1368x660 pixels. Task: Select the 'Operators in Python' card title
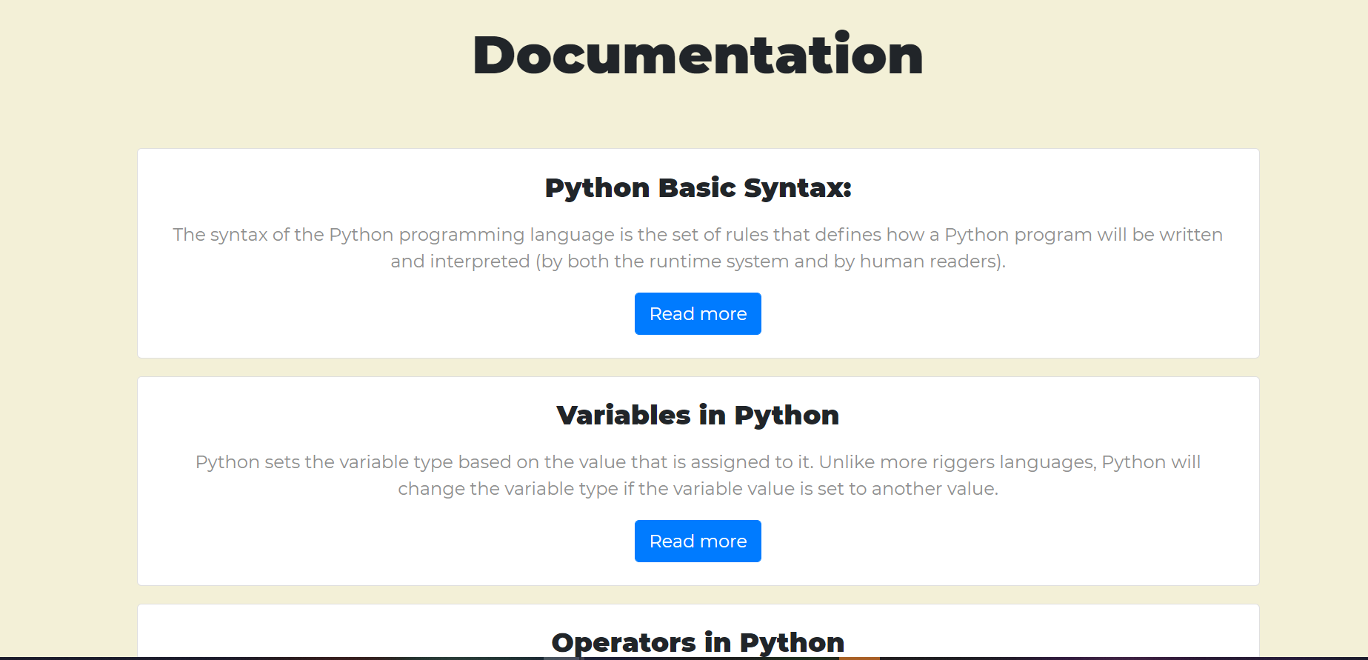698,642
